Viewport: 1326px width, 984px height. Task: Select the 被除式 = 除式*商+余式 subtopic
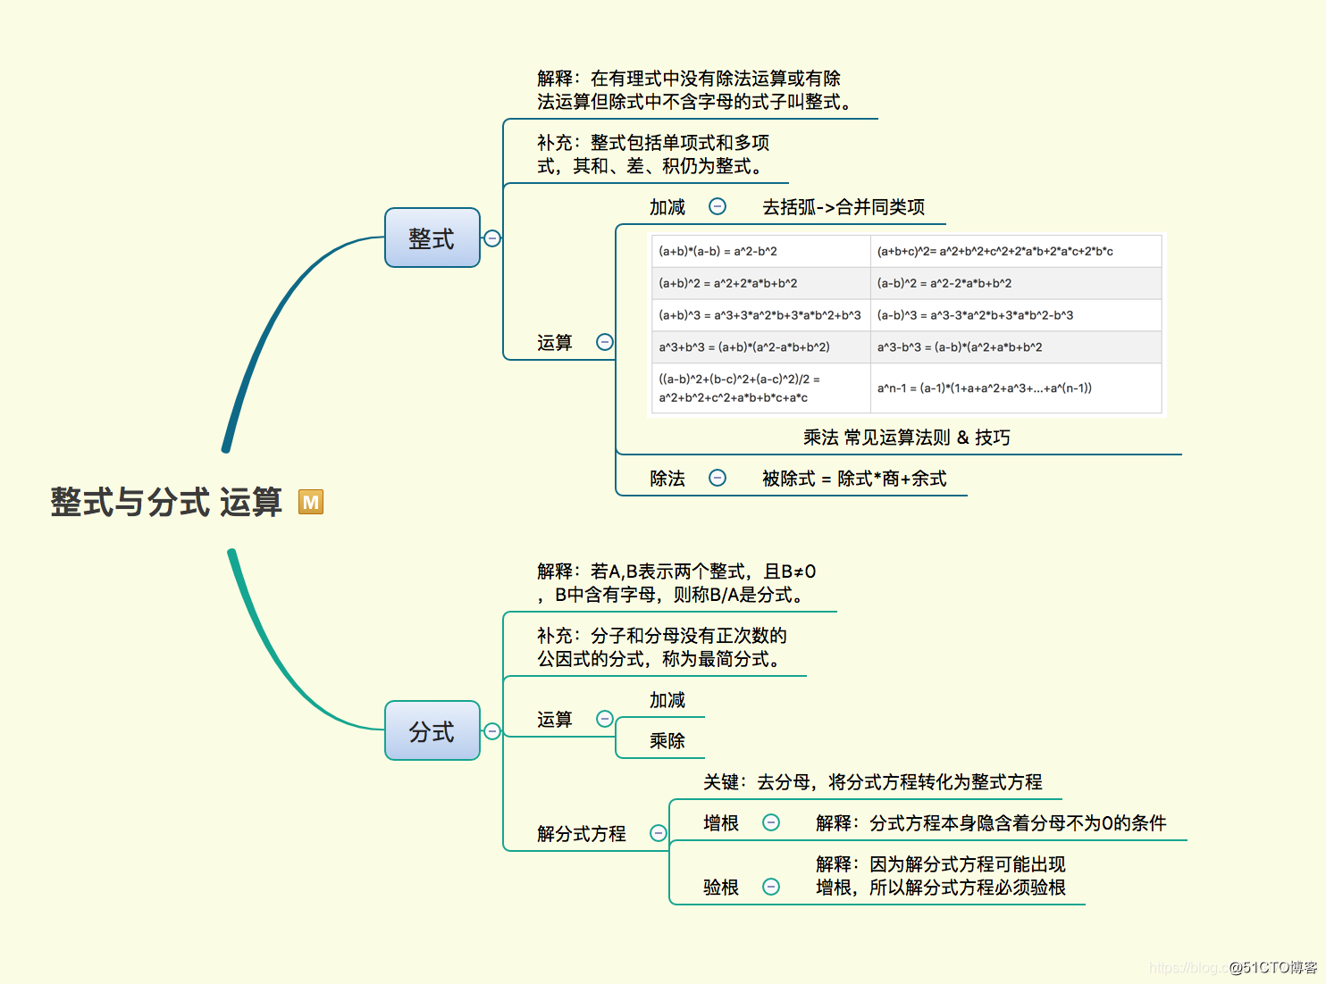coord(854,479)
